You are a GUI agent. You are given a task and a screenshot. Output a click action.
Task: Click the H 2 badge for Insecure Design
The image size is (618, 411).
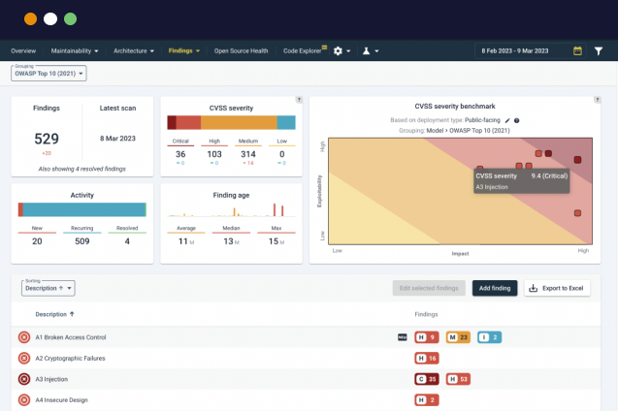pos(427,400)
